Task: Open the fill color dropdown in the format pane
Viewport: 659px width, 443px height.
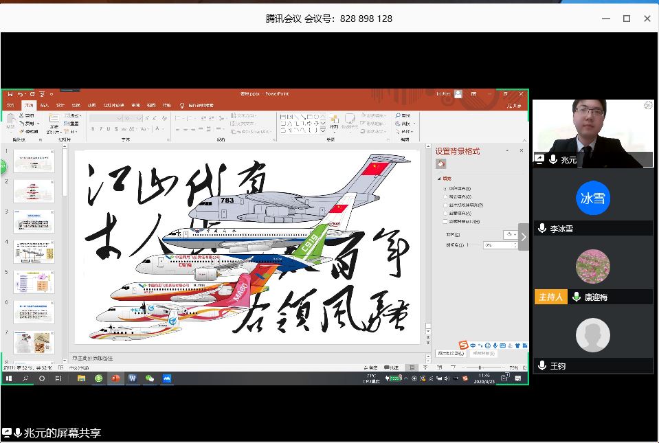Action: tap(509, 235)
